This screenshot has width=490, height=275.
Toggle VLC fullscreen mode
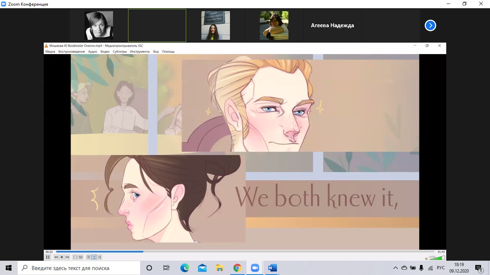[x=75, y=257]
